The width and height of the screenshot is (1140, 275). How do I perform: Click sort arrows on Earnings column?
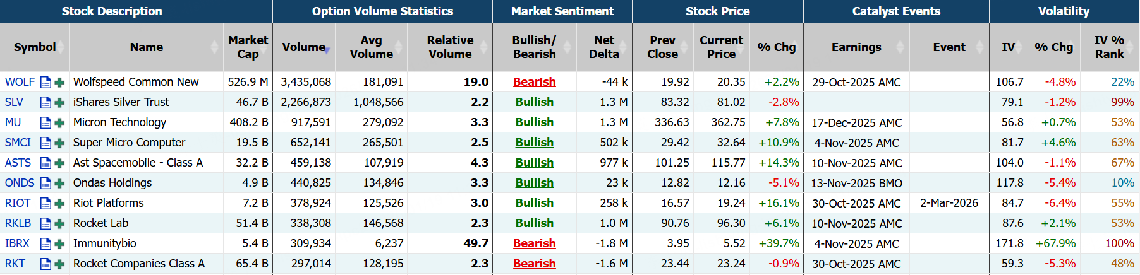pyautogui.click(x=900, y=47)
